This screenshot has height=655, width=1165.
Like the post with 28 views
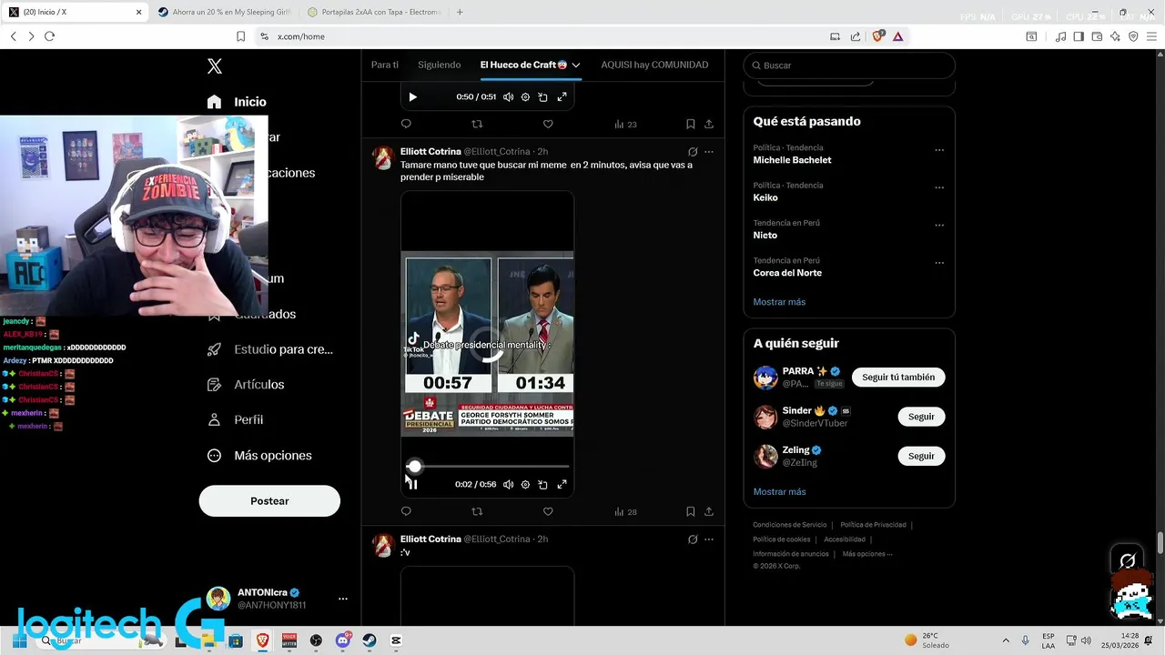pyautogui.click(x=548, y=512)
